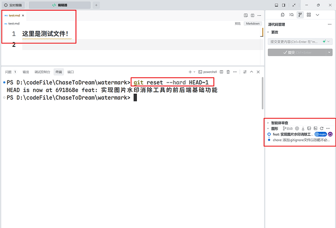
Task: Refresh the git graph
Action: [x=322, y=128]
